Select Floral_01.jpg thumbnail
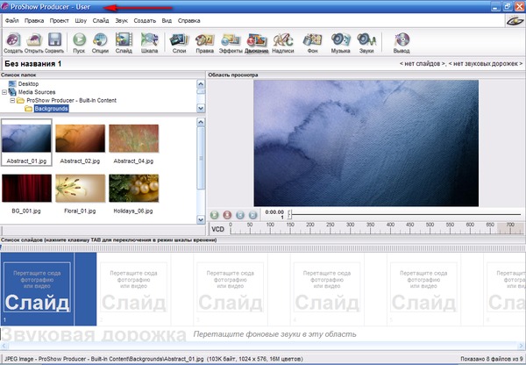The width and height of the screenshot is (526, 365). [x=80, y=194]
